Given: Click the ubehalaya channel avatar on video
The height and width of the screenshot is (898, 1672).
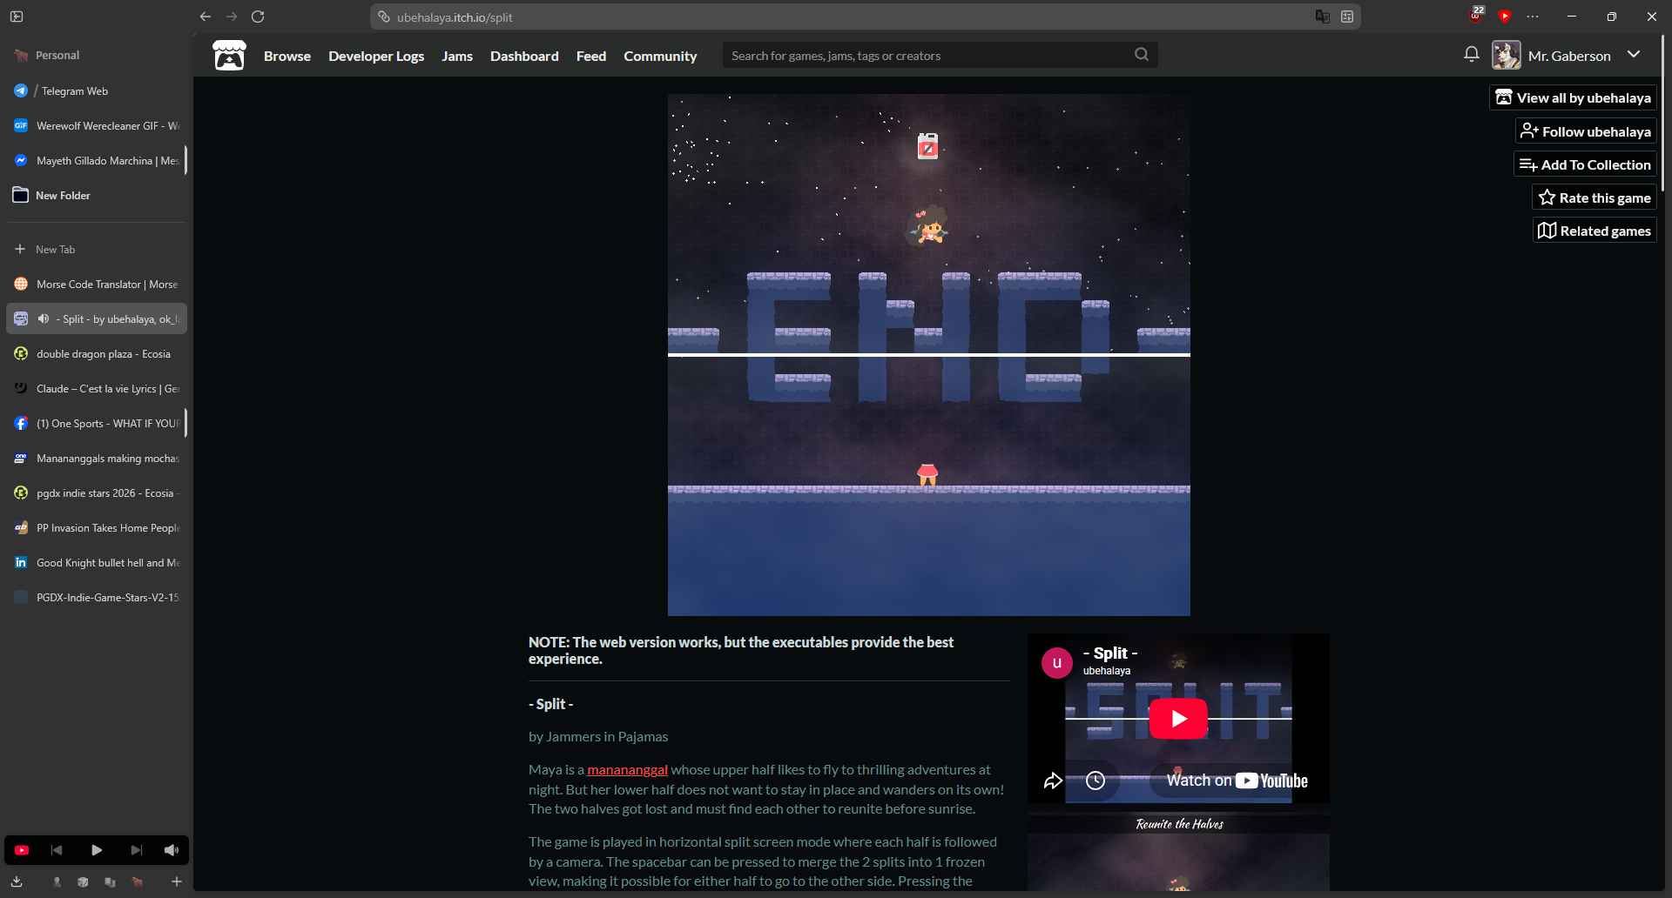Looking at the screenshot, I should 1057,662.
